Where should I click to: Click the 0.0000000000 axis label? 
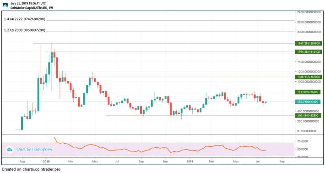coord(307,131)
